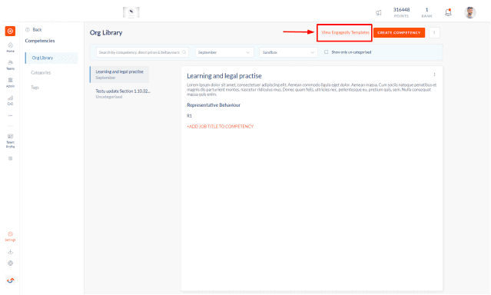Focus the competency search field

[142, 52]
